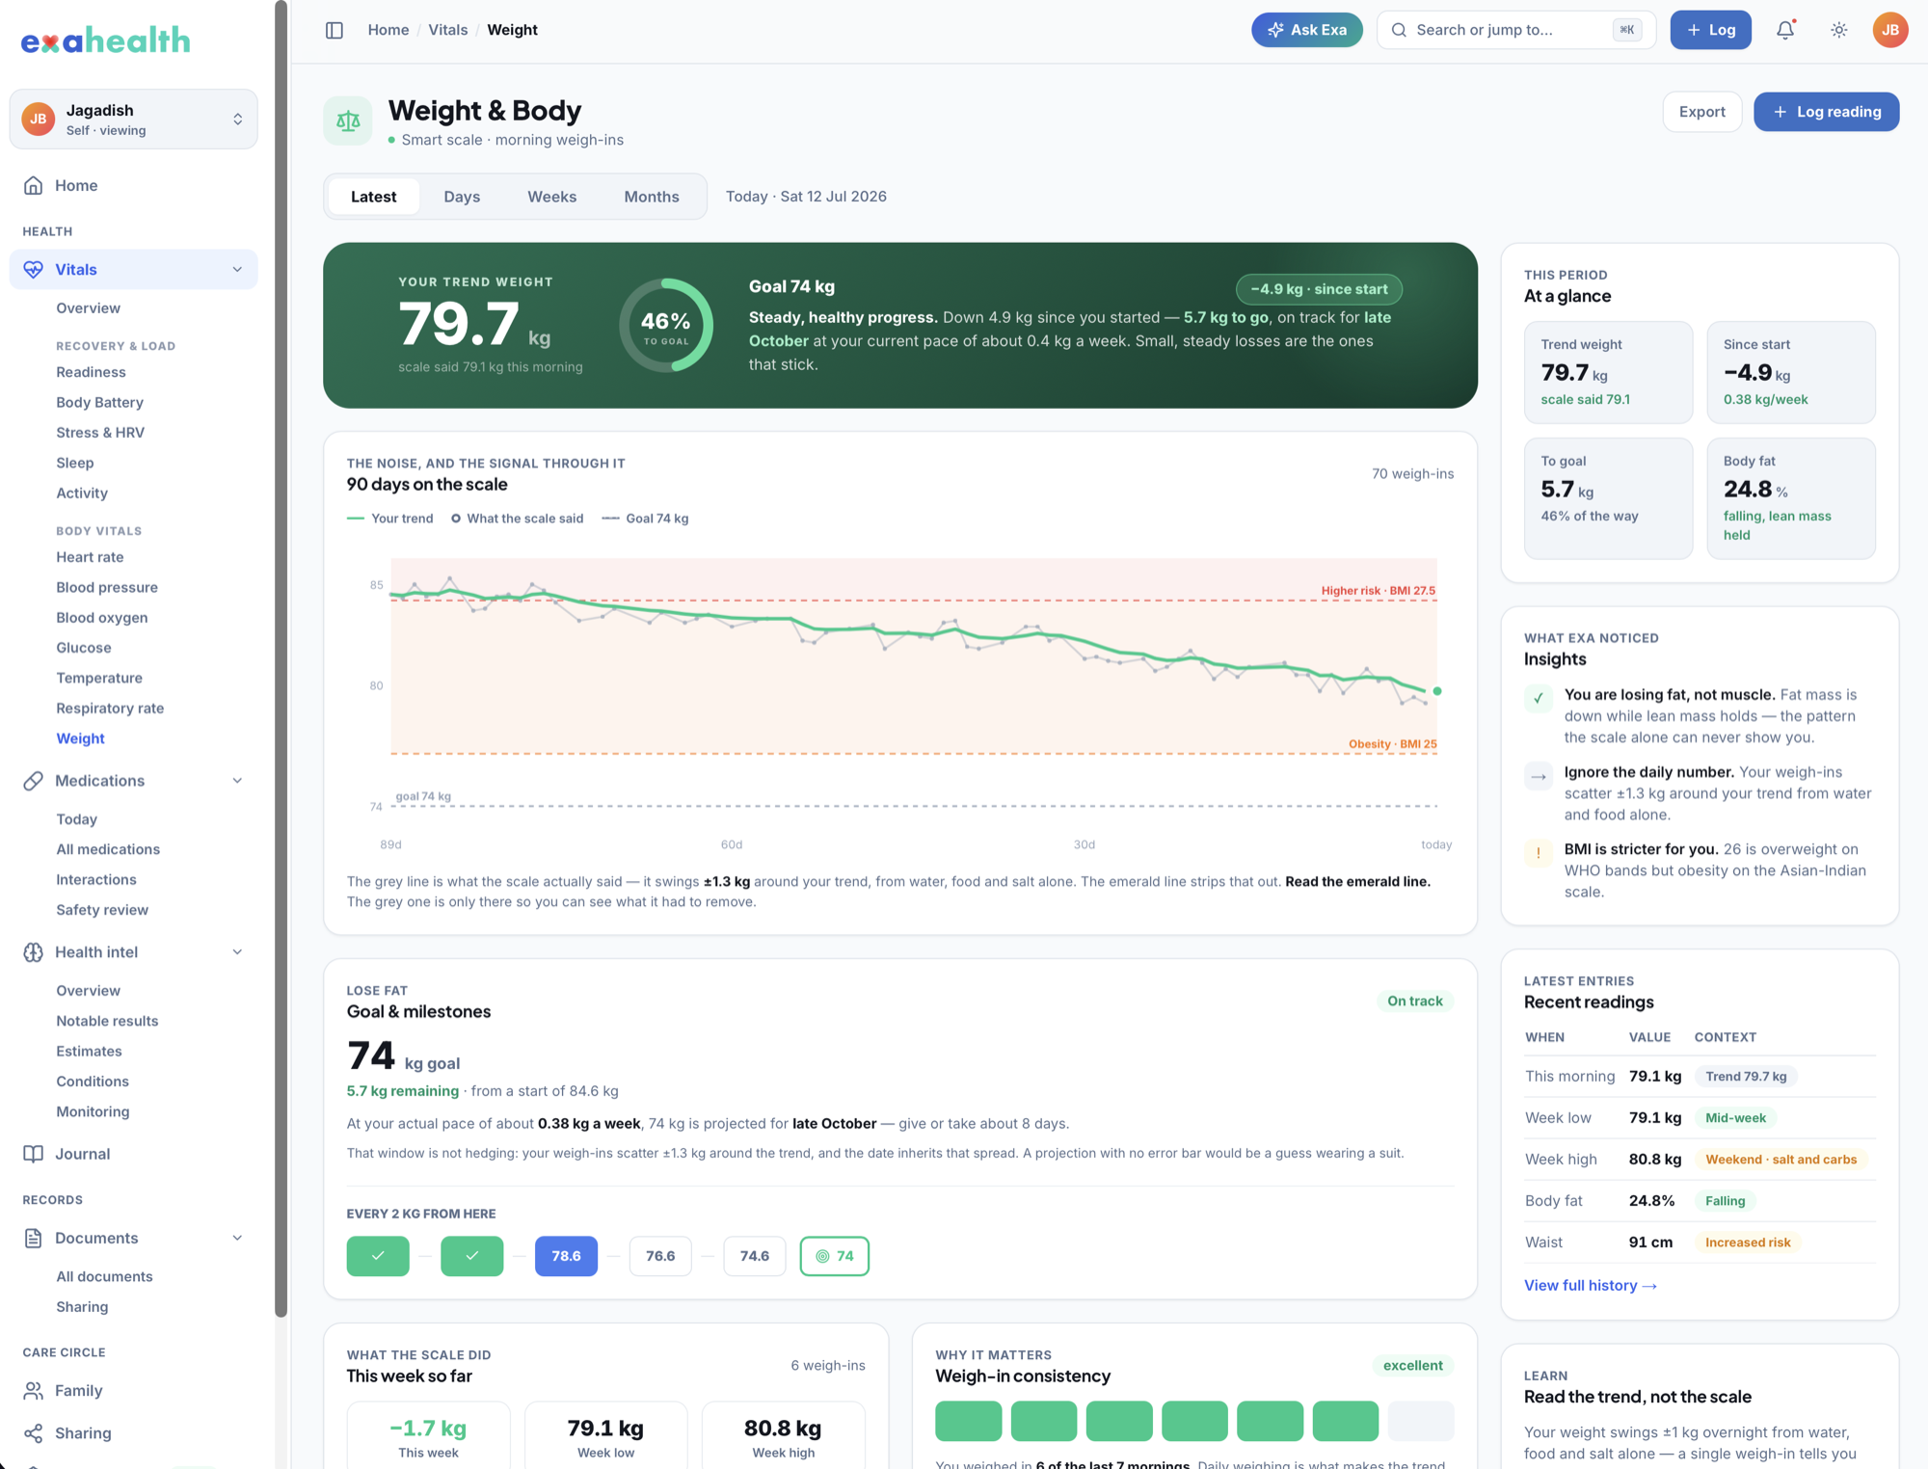Switch to the Days tab
This screenshot has width=1928, height=1469.
pos(462,197)
